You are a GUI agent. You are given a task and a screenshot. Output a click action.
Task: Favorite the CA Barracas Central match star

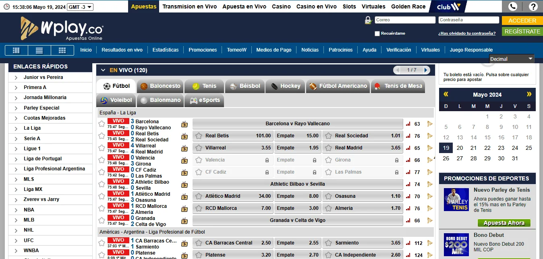pyautogui.click(x=102, y=243)
